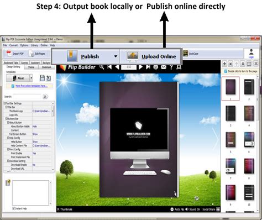Open the Help menu
This screenshot has height=220, width=262.
pyautogui.click(x=53, y=45)
